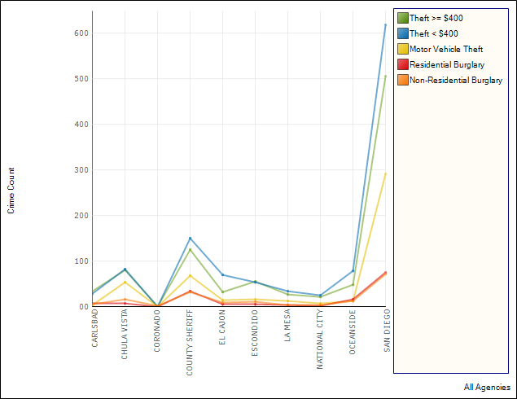Toggle the 'Non-Residential Burglary' legend text

click(x=456, y=80)
